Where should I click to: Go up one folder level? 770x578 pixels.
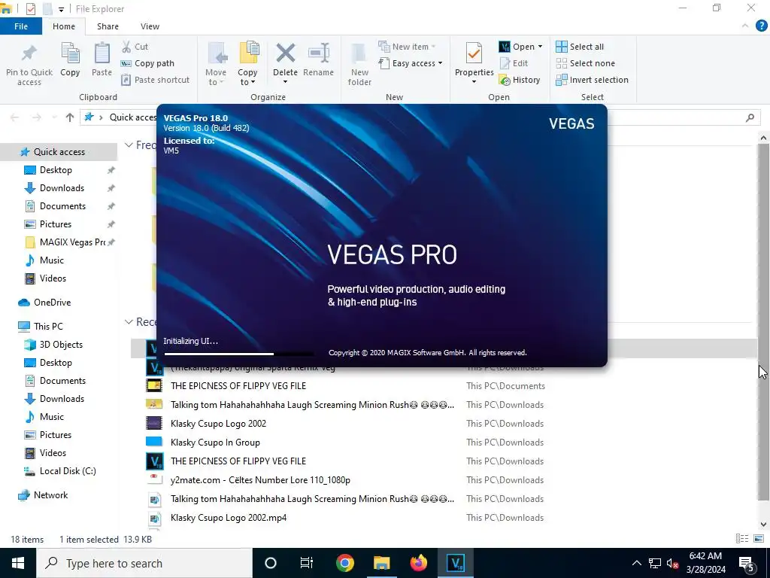[x=70, y=117]
